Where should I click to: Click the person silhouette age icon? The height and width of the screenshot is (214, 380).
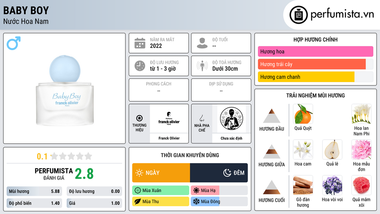(x=202, y=43)
